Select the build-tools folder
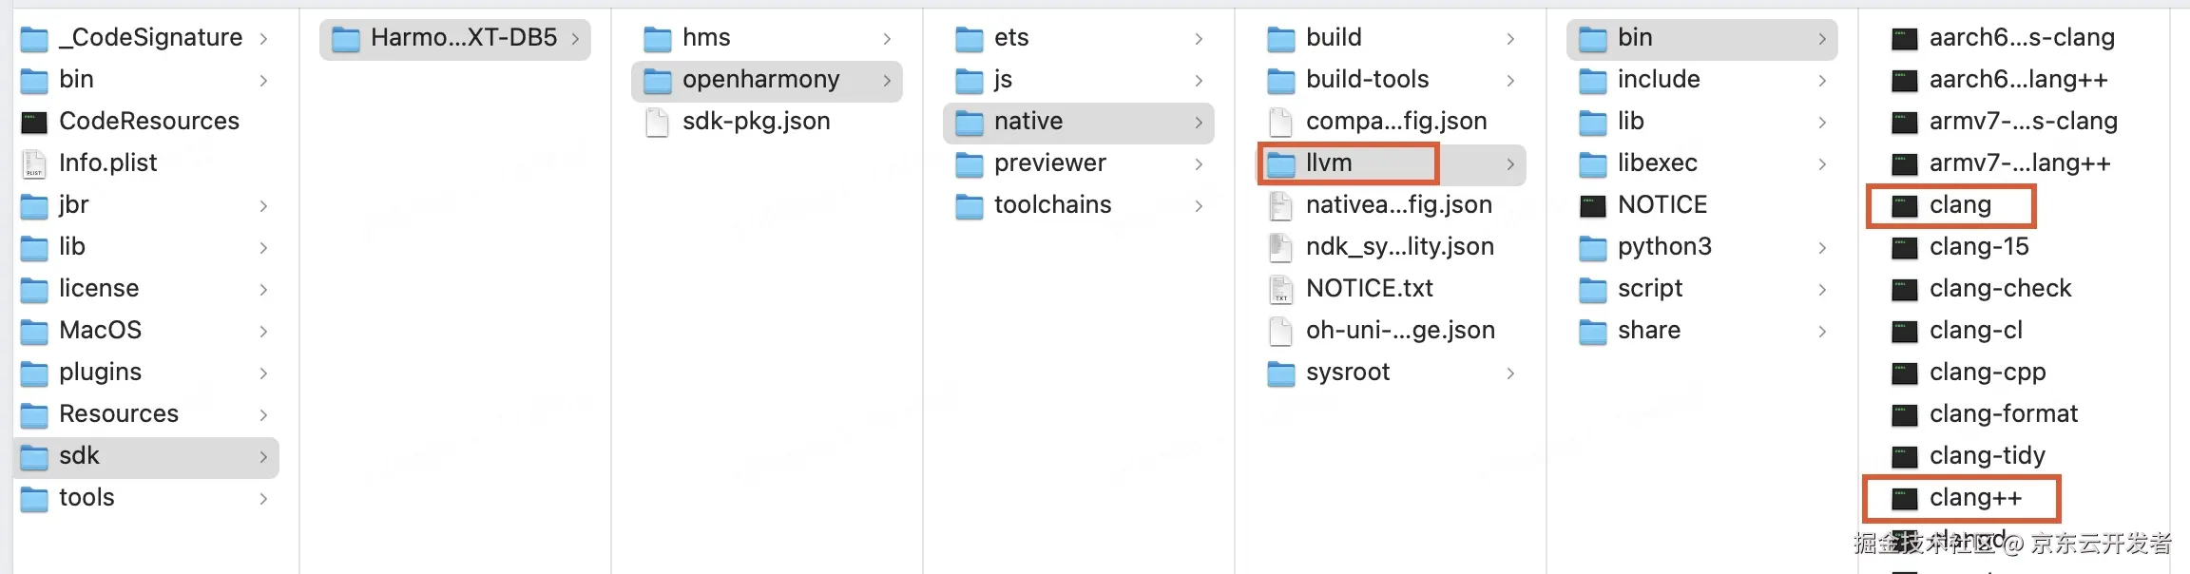The image size is (2190, 574). pos(1367,80)
